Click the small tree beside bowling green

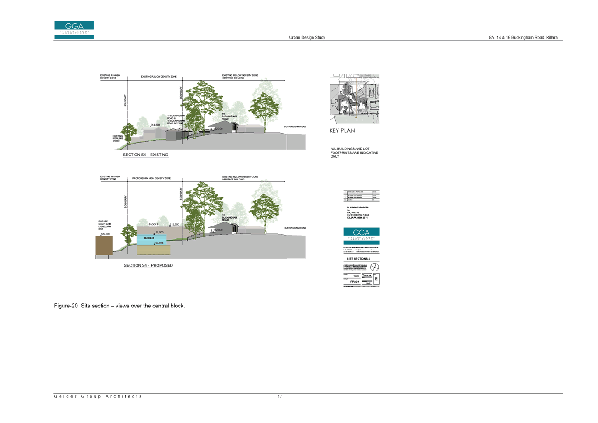point(128,132)
